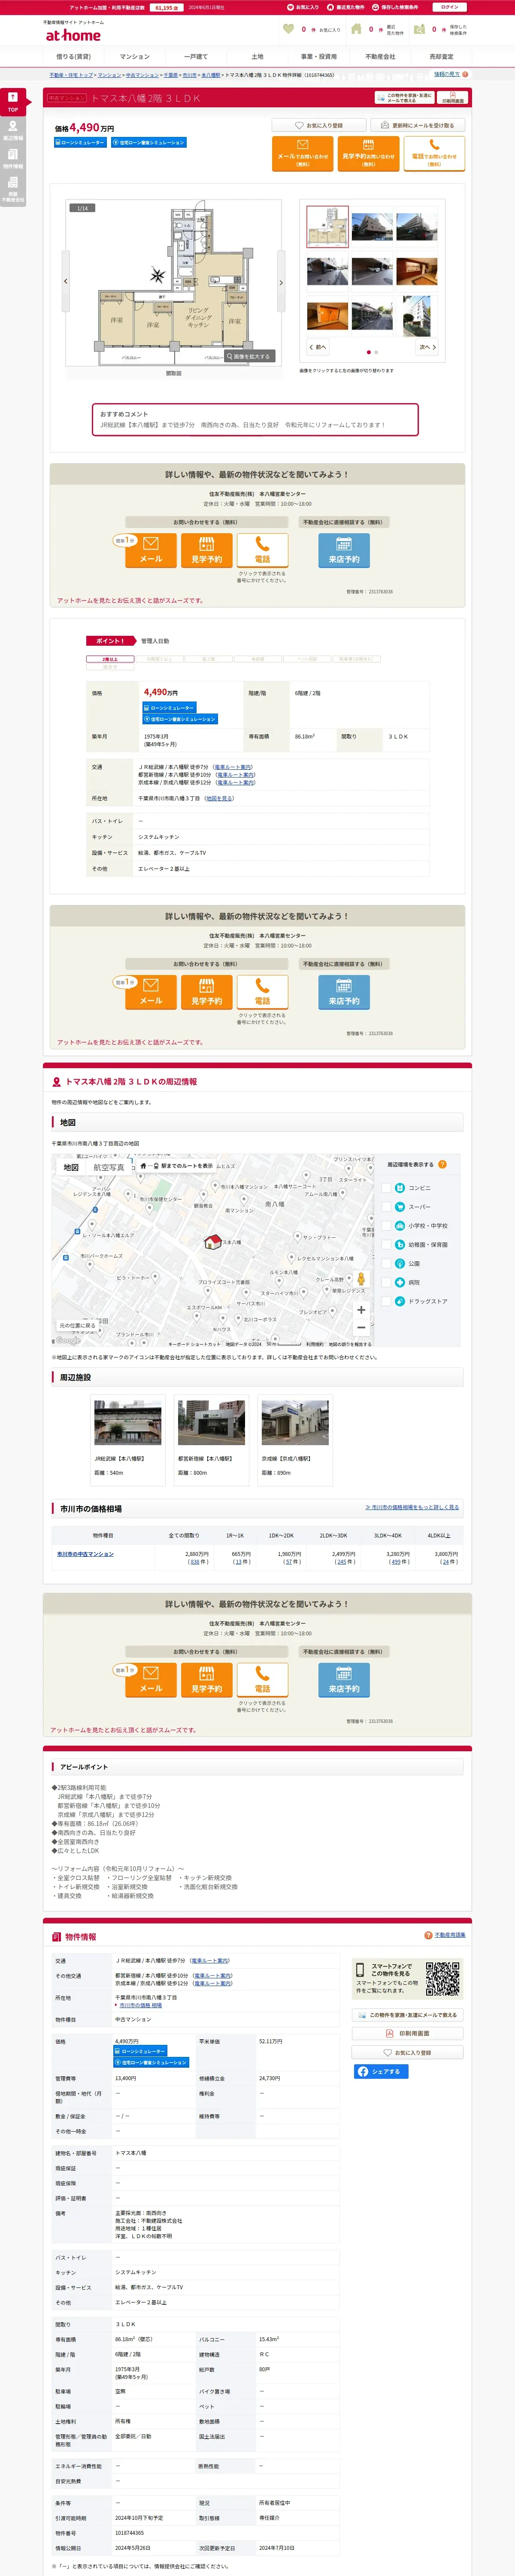The width and height of the screenshot is (515, 2576).
Task: Click the 印刷用画面 button near title
Action: tap(453, 98)
